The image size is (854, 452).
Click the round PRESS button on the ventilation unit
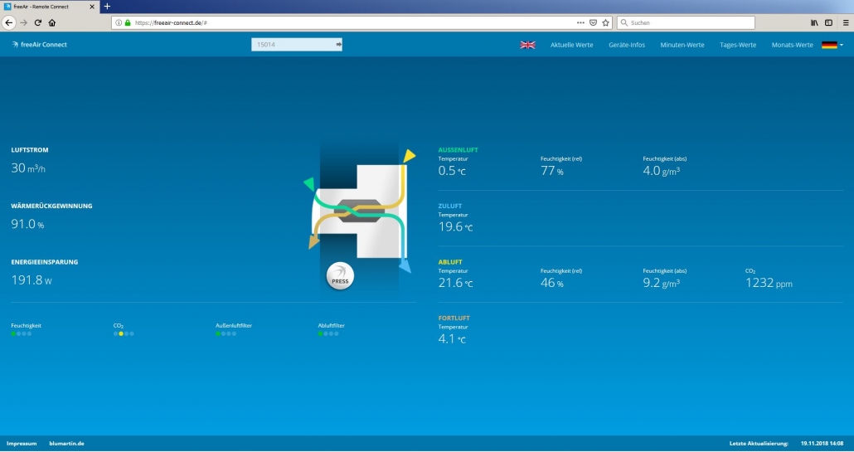pyautogui.click(x=341, y=276)
